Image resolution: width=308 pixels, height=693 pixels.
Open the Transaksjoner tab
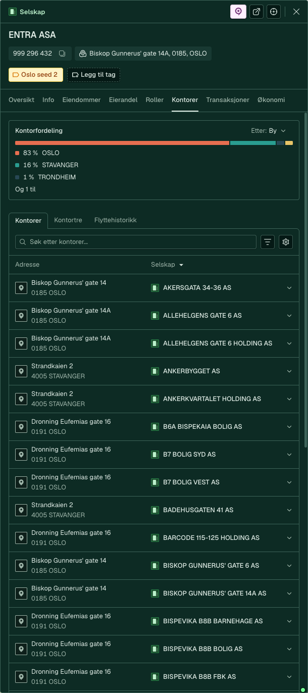228,100
